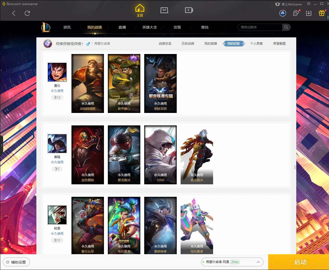Click 永久使用 link under 盖伦

(57, 91)
